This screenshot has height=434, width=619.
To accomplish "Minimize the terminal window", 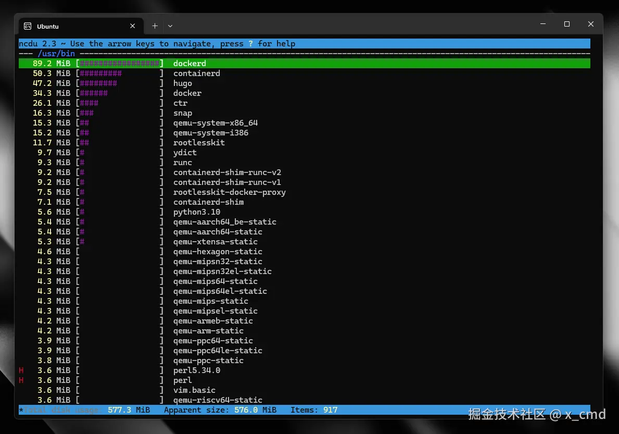I will click(x=543, y=24).
